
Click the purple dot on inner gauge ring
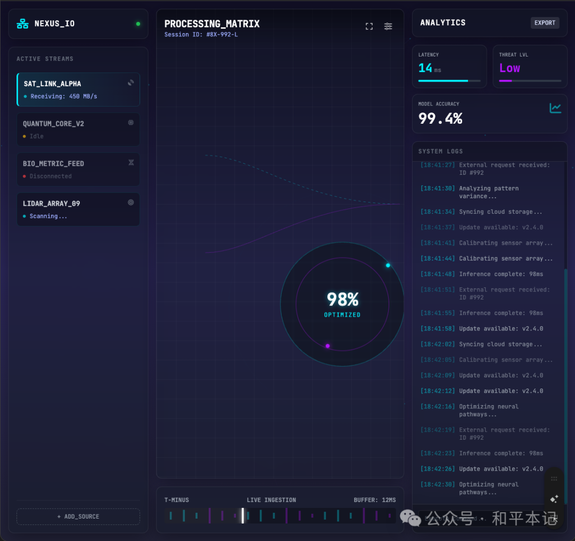click(327, 346)
